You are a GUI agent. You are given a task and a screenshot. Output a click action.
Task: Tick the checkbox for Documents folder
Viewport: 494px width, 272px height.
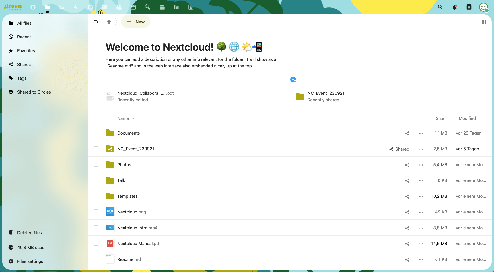pos(96,133)
